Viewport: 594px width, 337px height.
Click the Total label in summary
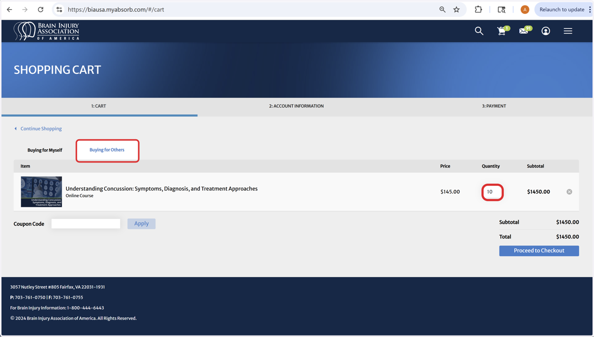coord(505,237)
